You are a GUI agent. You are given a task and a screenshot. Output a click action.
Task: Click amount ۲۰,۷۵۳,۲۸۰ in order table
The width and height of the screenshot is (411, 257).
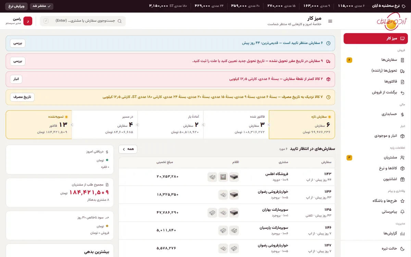coord(167,177)
